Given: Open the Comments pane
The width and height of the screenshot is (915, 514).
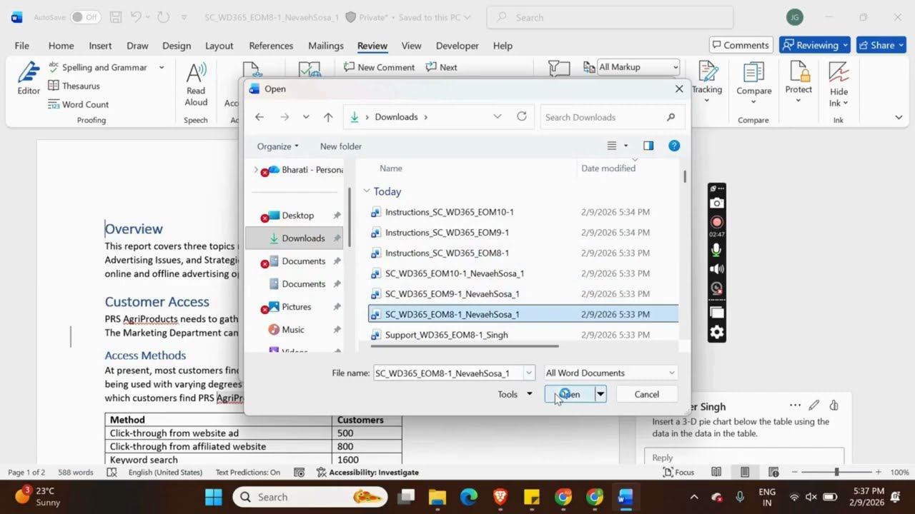Looking at the screenshot, I should tap(741, 45).
